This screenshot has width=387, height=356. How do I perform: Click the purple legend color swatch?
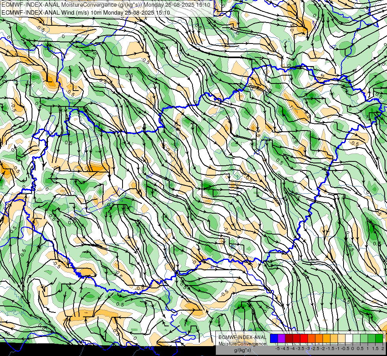(281, 338)
